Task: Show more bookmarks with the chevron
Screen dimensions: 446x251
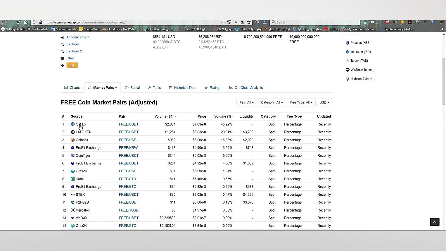Action: click(442, 29)
